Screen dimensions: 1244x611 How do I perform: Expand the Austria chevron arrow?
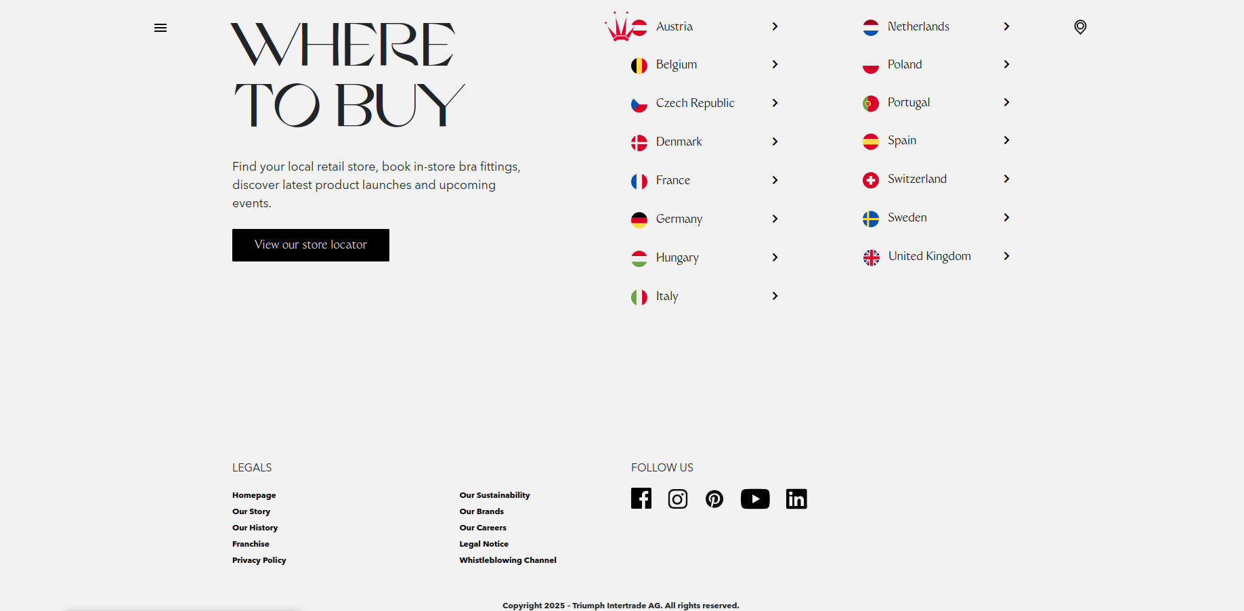pyautogui.click(x=775, y=26)
